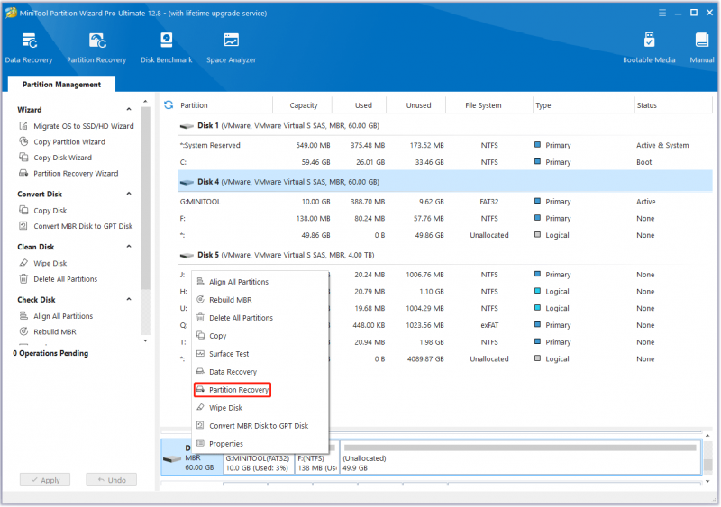Open Disk Benchmark
Viewport: 721px width, 507px height.
pyautogui.click(x=167, y=48)
